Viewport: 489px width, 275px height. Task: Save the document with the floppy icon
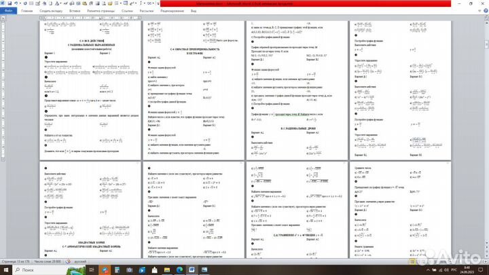[10, 3]
